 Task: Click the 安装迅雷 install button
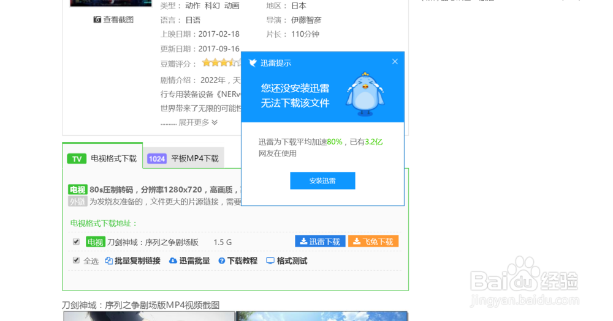point(322,180)
